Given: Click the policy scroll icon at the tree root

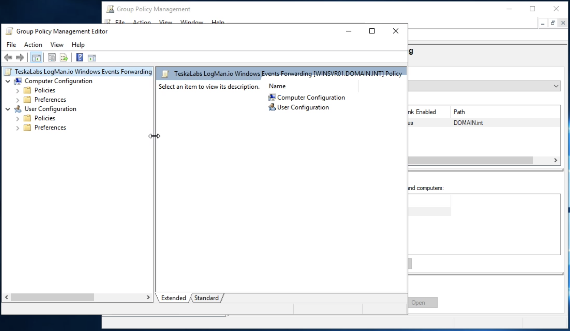Looking at the screenshot, I should tap(8, 72).
